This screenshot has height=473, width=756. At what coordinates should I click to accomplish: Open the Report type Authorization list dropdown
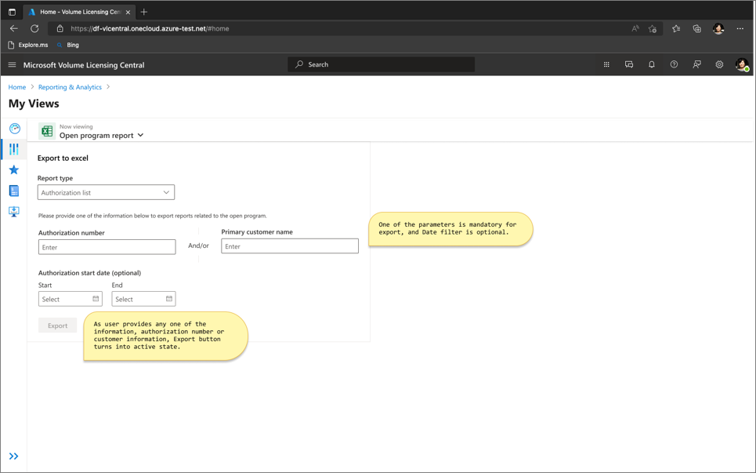106,193
